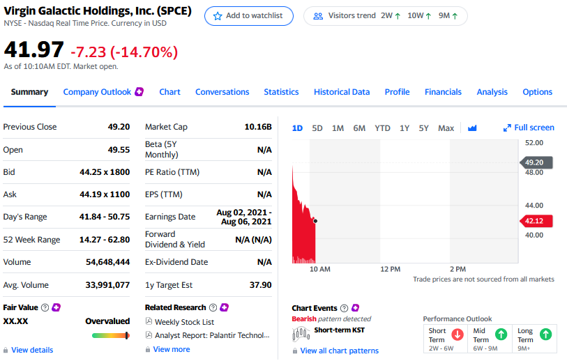
Task: Click the Short-term KST pattern name
Action: [x=339, y=330]
